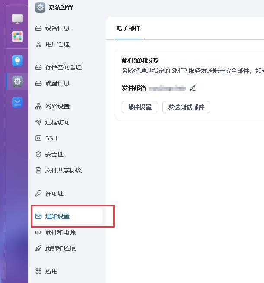This screenshot has height=283, width=264.
Task: Open the desktop monitor icon in dock
Action: pos(17,19)
